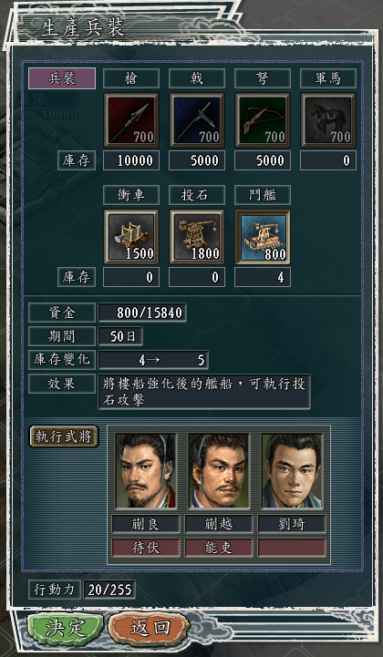Select the war horse (軍馬) icon
Image resolution: width=383 pixels, height=657 pixels.
coord(328,120)
